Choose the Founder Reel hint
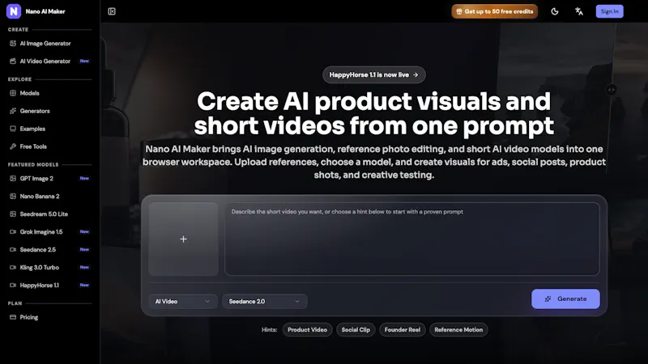The width and height of the screenshot is (648, 364). [402, 330]
